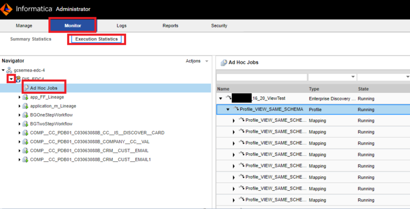Select Ad Hoc Jobs label in Navigator
Viewport: 410px width, 209px height.
(44, 88)
